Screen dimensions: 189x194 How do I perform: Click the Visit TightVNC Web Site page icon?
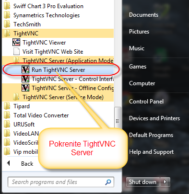click(x=16, y=51)
